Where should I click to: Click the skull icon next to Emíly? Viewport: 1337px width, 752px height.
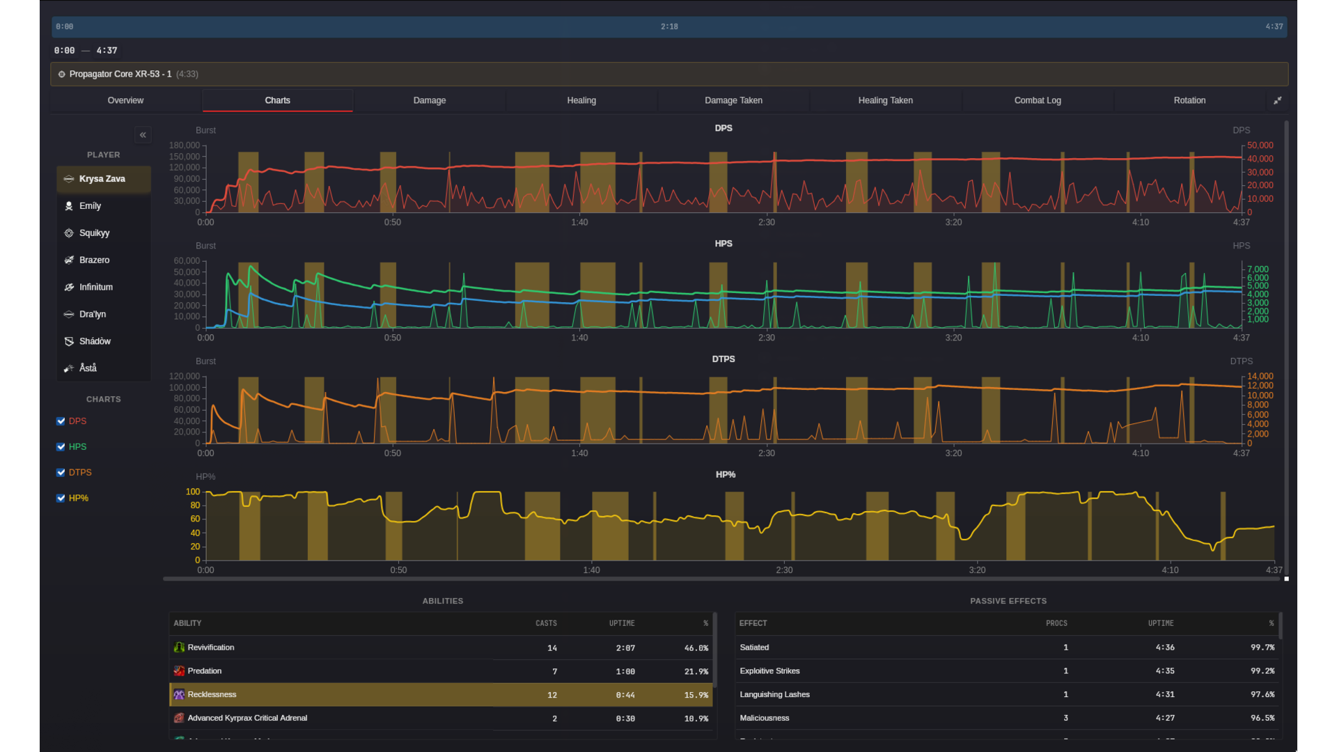pos(69,205)
